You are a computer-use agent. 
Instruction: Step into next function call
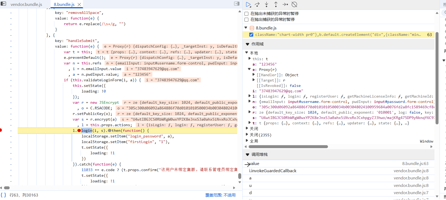click(266, 4)
